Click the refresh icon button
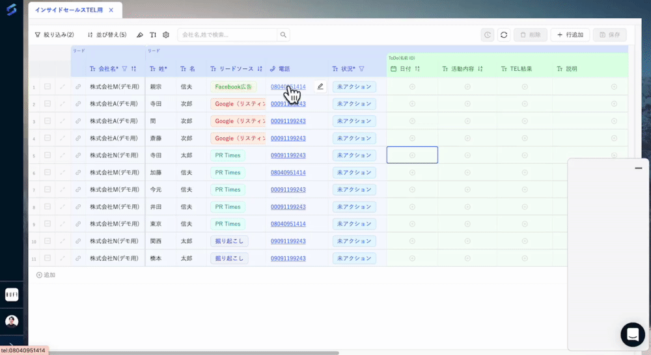The image size is (651, 355). [503, 35]
